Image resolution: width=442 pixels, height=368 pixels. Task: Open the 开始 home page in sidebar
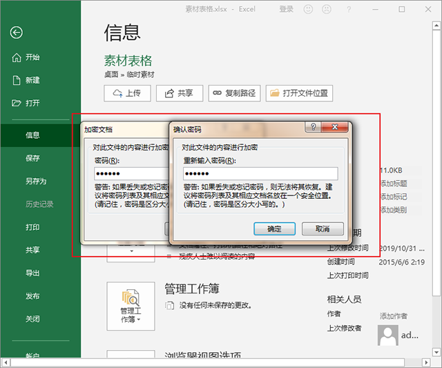[x=26, y=57]
